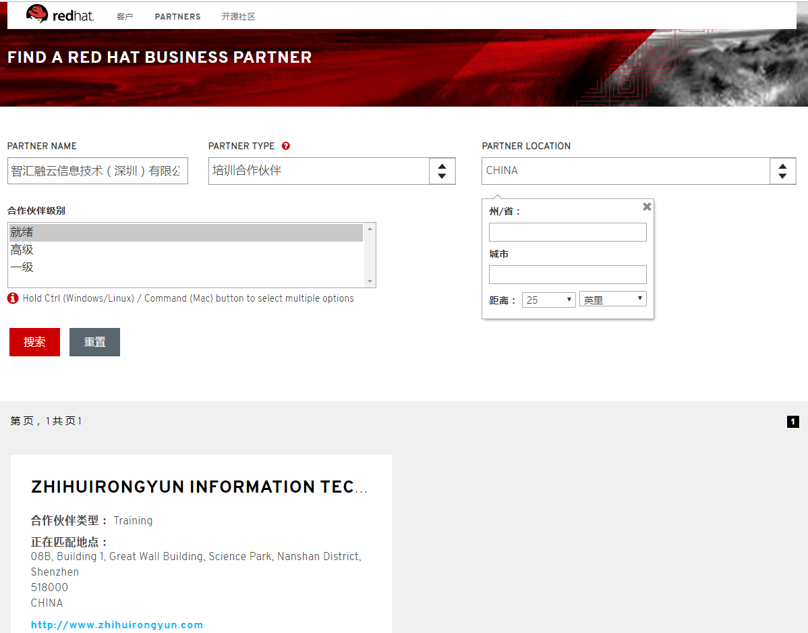Click CHINA in the result card address
This screenshot has width=808, height=633.
(47, 603)
